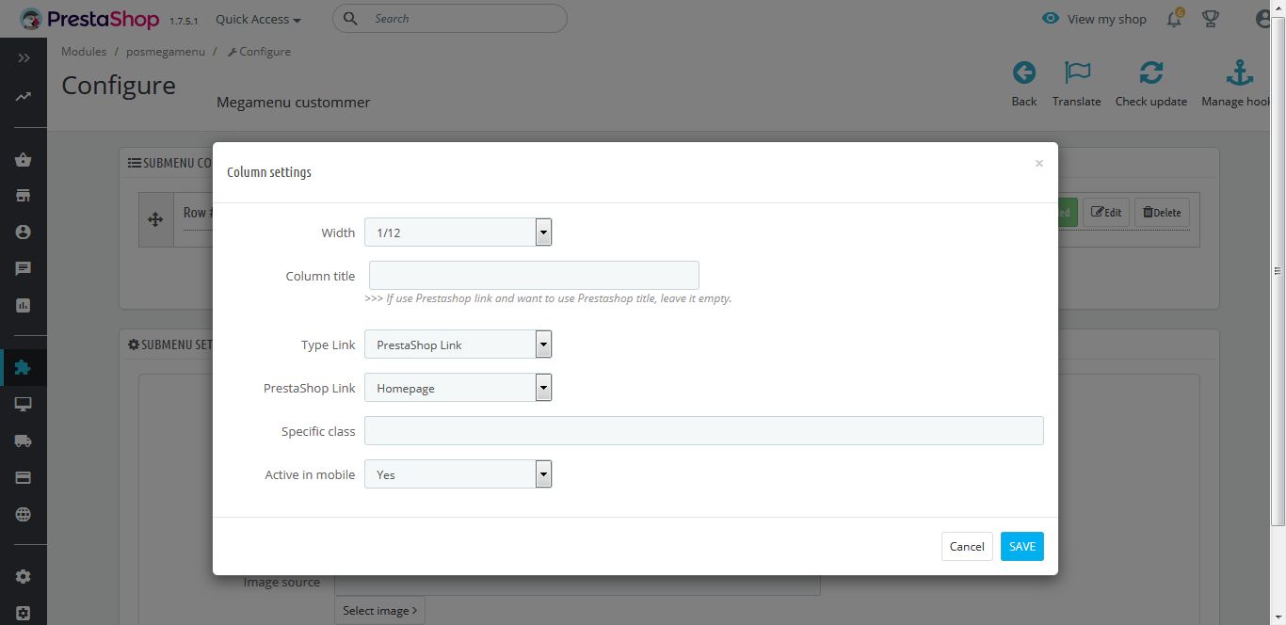The width and height of the screenshot is (1286, 625).
Task: Open Manage hooks anchor icon
Action: (1239, 73)
